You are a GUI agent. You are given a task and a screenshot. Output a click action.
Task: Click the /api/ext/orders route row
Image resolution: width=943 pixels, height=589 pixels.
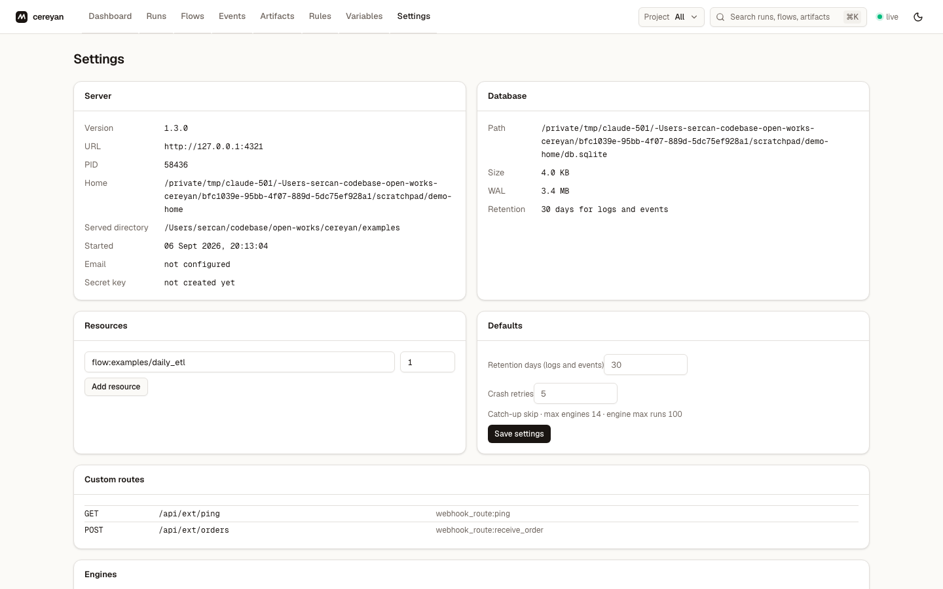(x=471, y=530)
